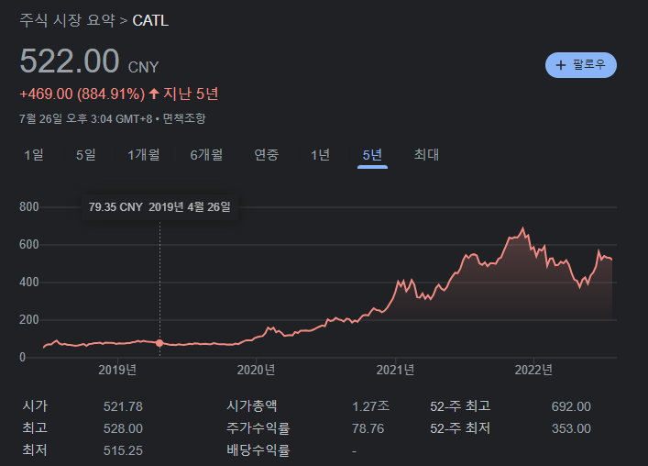This screenshot has height=466, width=648.
Task: Click the 2022년 axis label
Action: (x=533, y=370)
